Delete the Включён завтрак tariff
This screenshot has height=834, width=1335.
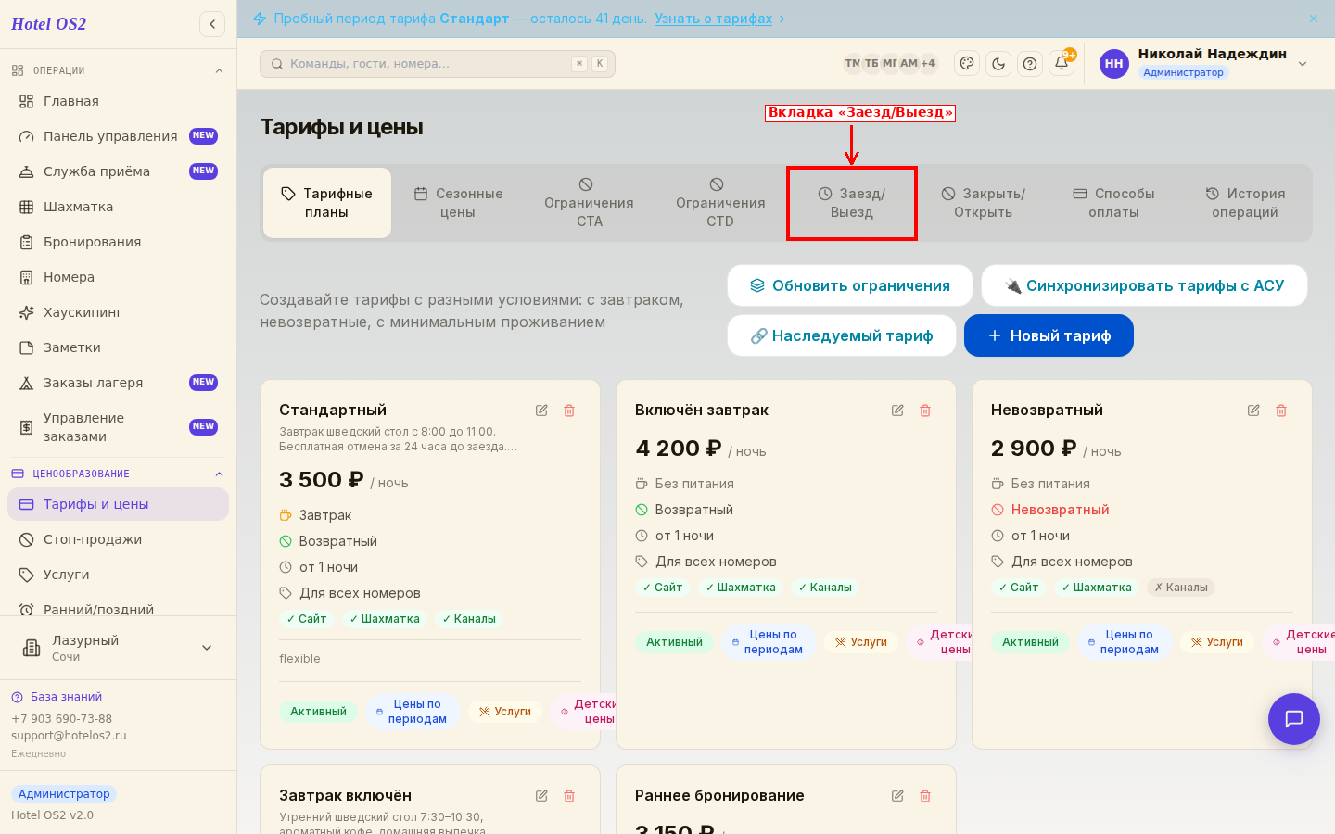[x=925, y=411]
